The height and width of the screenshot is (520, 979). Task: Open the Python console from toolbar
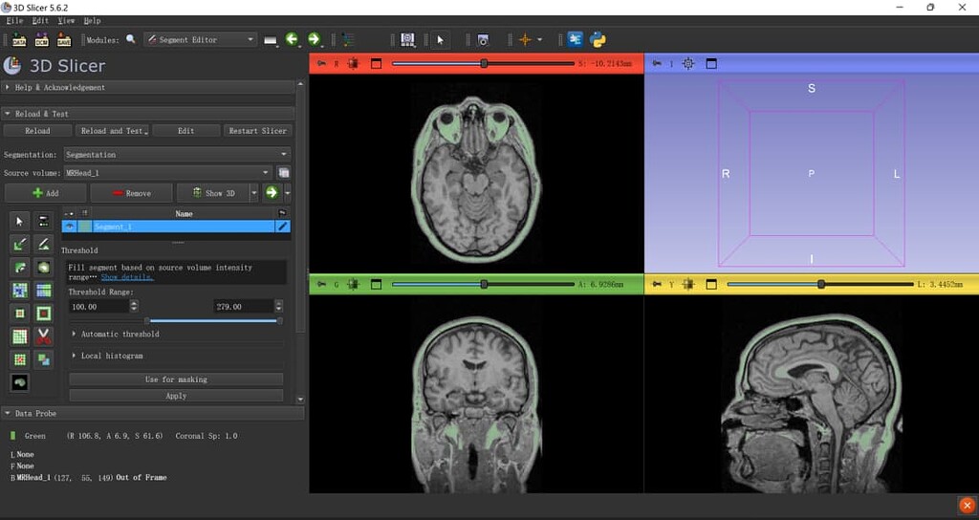[x=598, y=39]
